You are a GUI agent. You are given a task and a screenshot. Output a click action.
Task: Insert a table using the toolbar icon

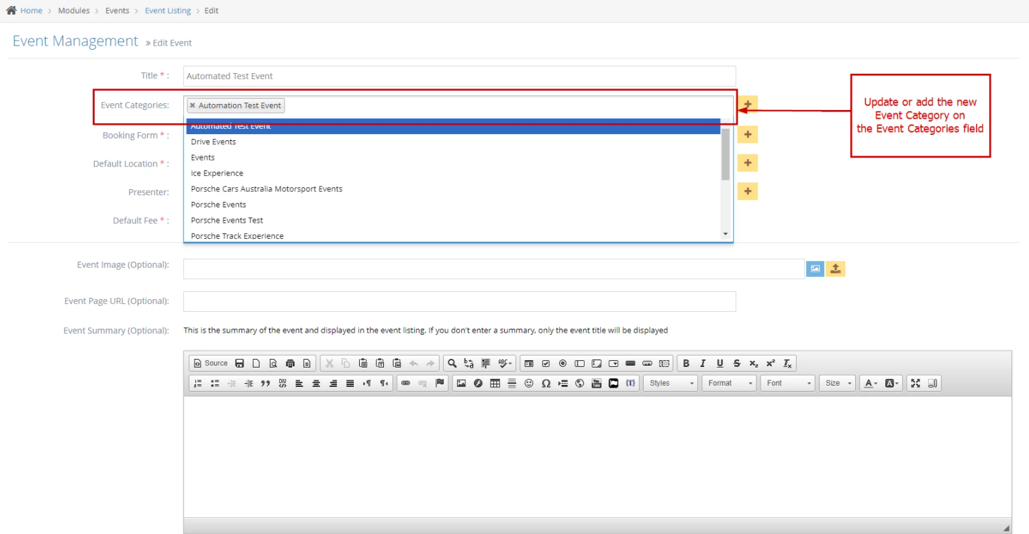point(495,384)
